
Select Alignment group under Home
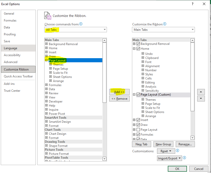(152, 66)
